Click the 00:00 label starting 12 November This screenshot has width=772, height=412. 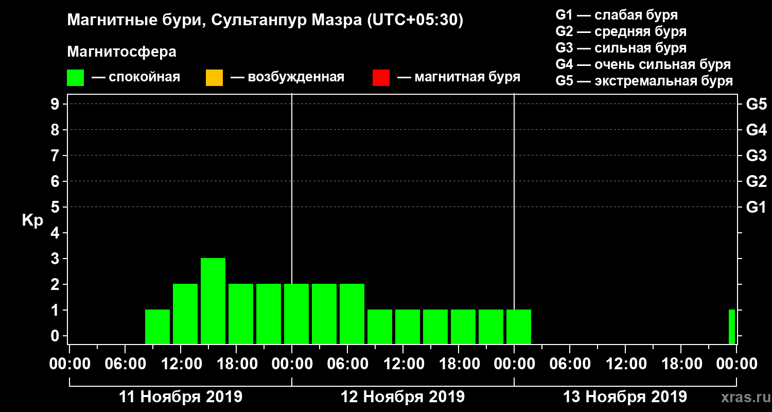tap(292, 364)
